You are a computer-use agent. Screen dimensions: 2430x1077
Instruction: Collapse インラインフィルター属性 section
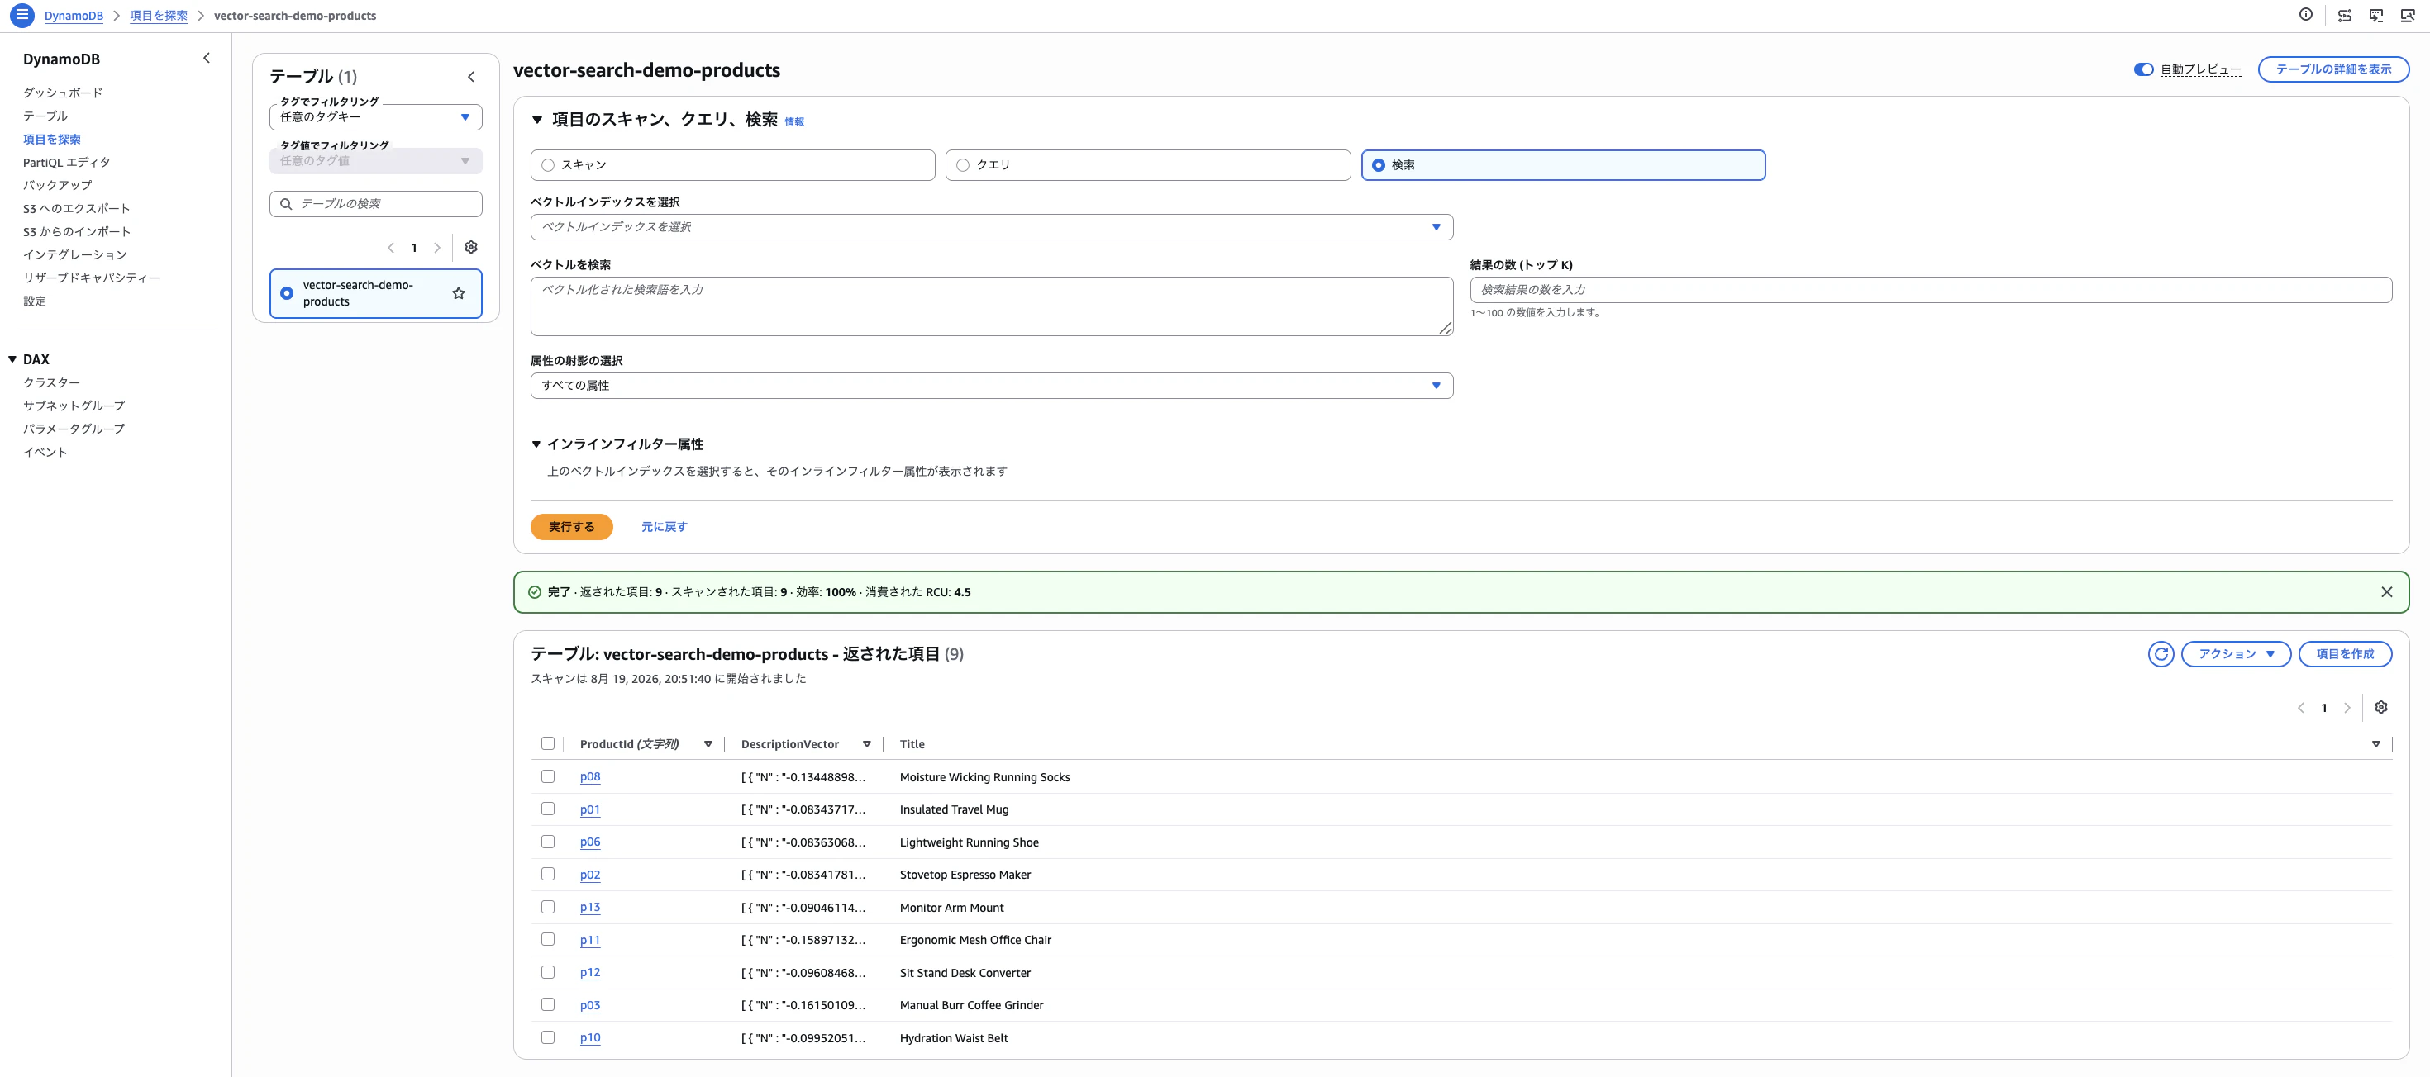536,444
